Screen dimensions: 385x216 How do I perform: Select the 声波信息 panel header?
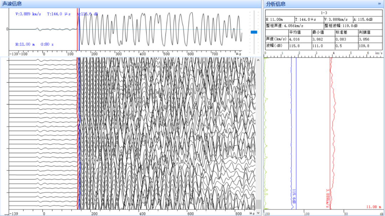click(12, 4)
